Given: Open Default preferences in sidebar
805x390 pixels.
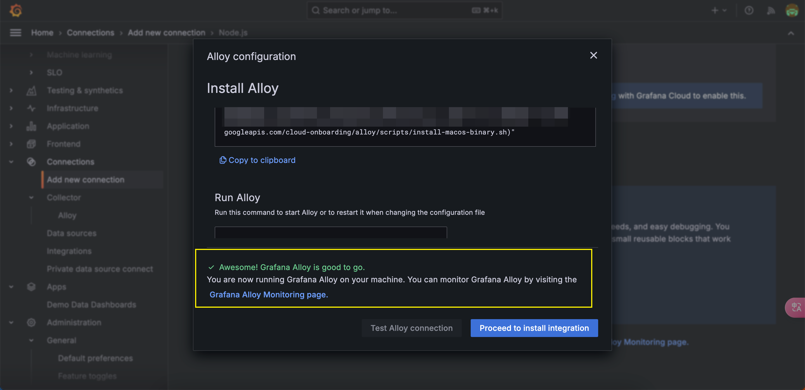Looking at the screenshot, I should click(95, 358).
